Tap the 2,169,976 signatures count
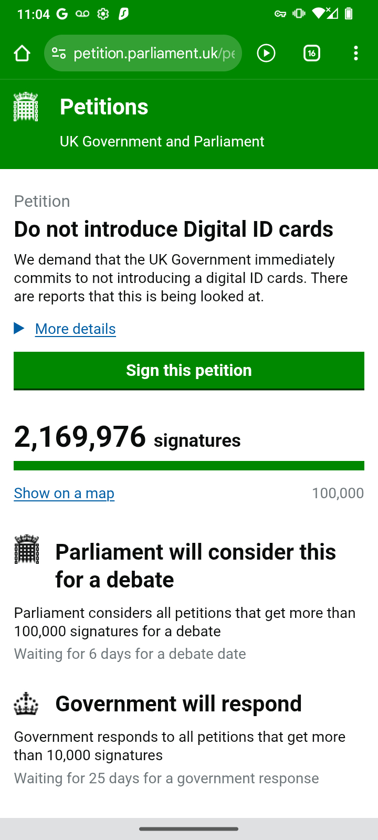The height and width of the screenshot is (840, 378). 80,437
